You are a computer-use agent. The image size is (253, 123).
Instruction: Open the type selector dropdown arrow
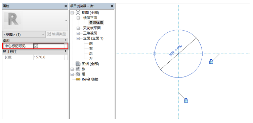coord(66,21)
